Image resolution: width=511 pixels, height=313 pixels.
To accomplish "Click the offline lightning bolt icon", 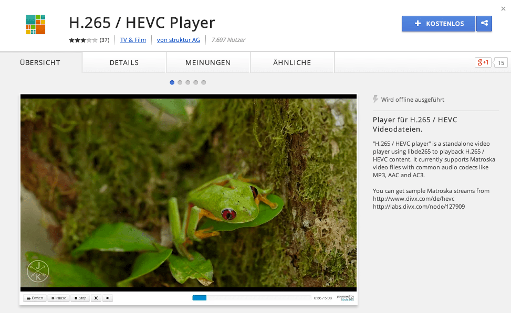I will [376, 99].
